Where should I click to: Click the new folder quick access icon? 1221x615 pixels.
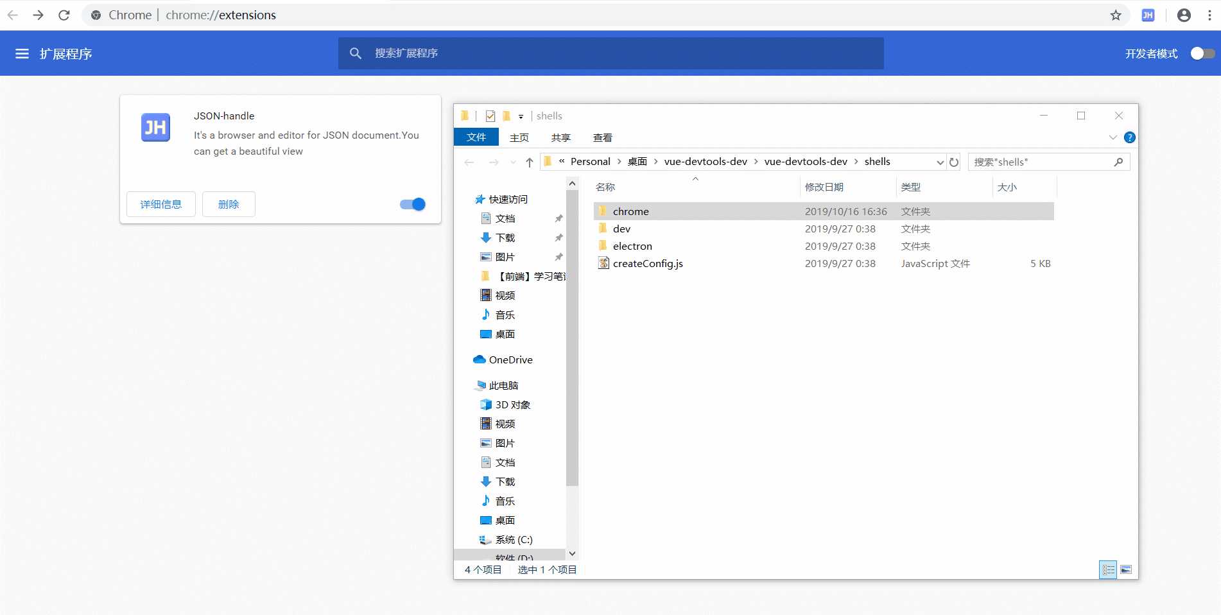pos(506,116)
